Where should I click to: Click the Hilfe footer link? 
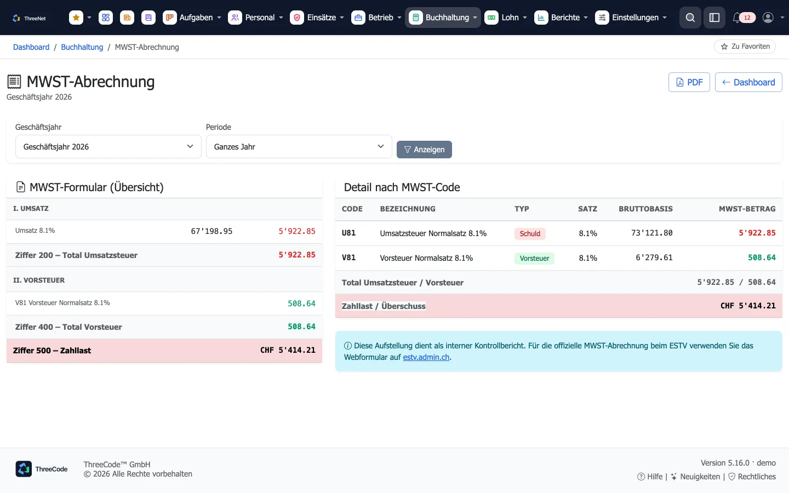[x=650, y=477]
